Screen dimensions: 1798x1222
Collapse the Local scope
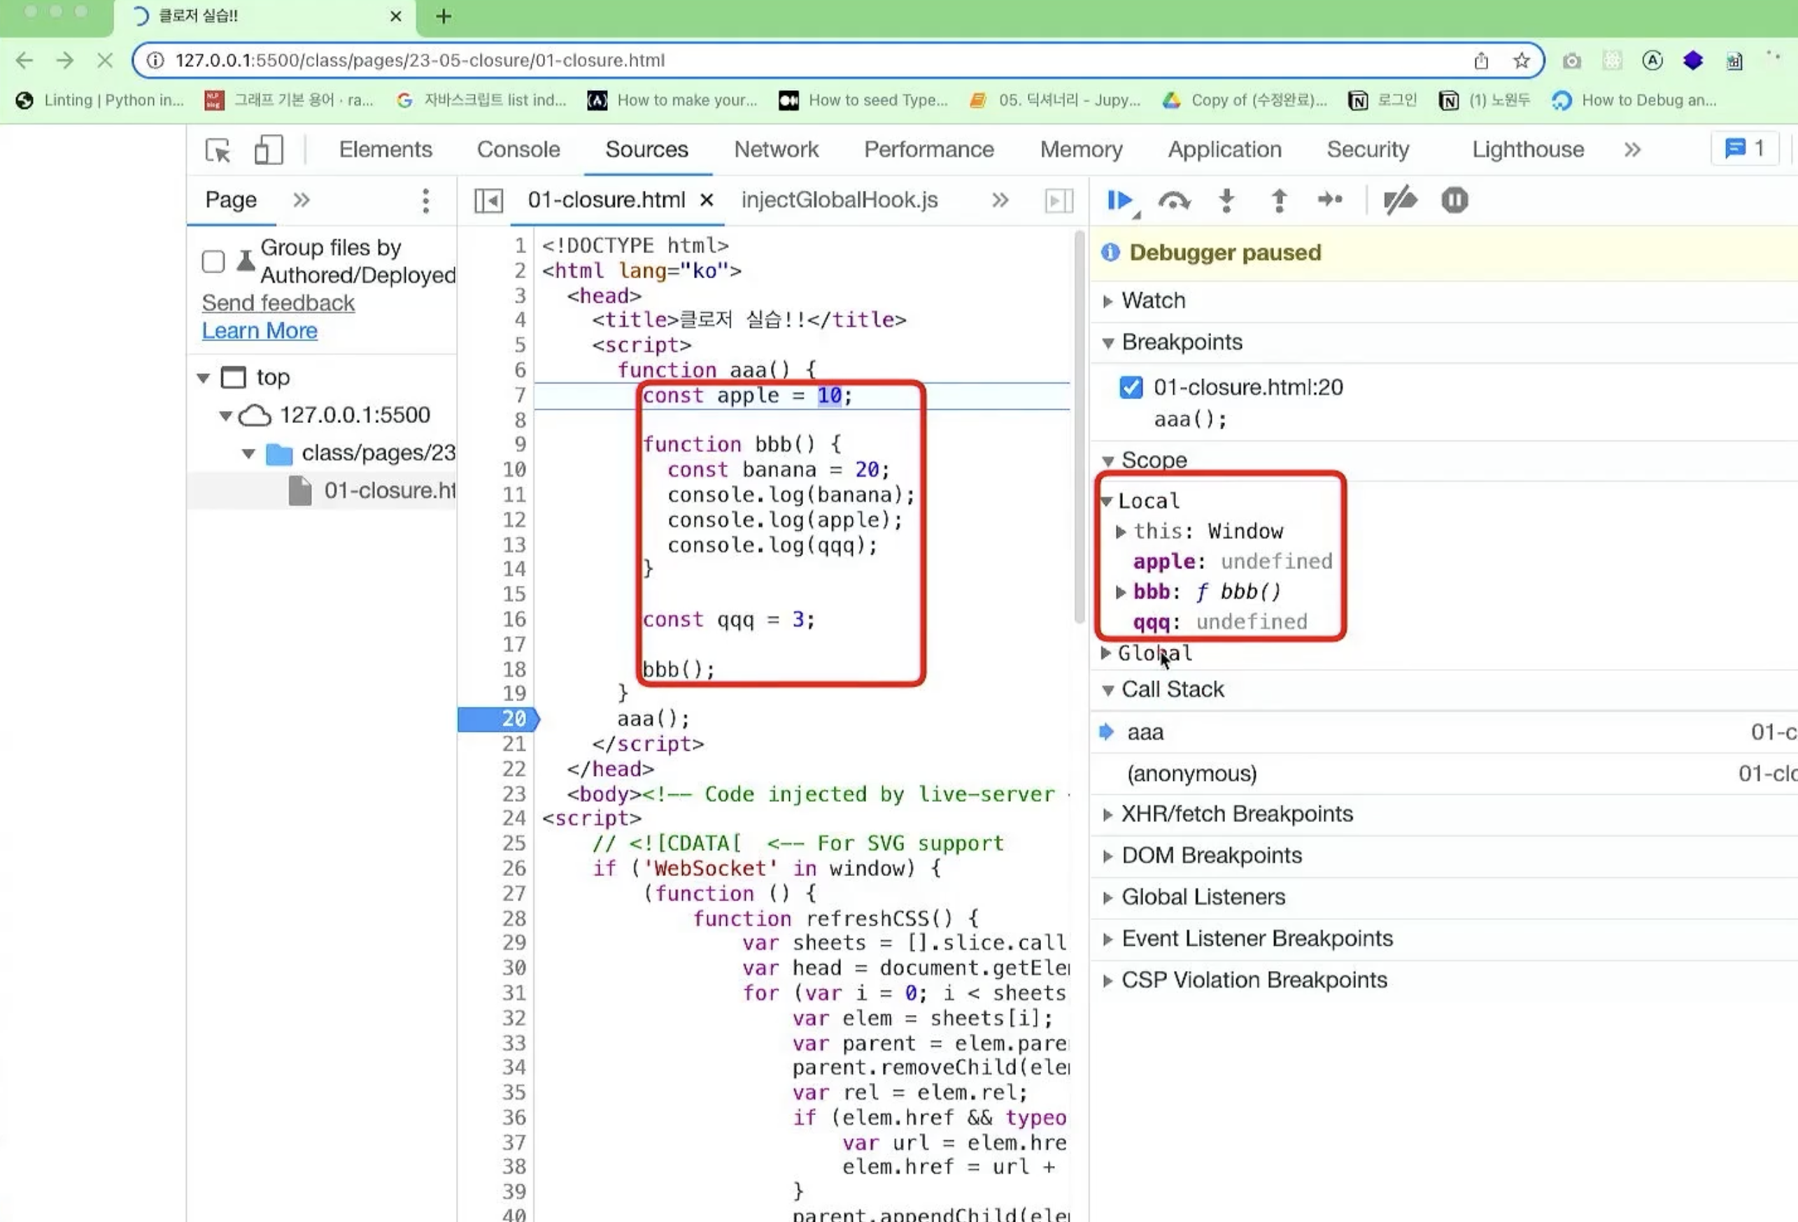click(1106, 501)
